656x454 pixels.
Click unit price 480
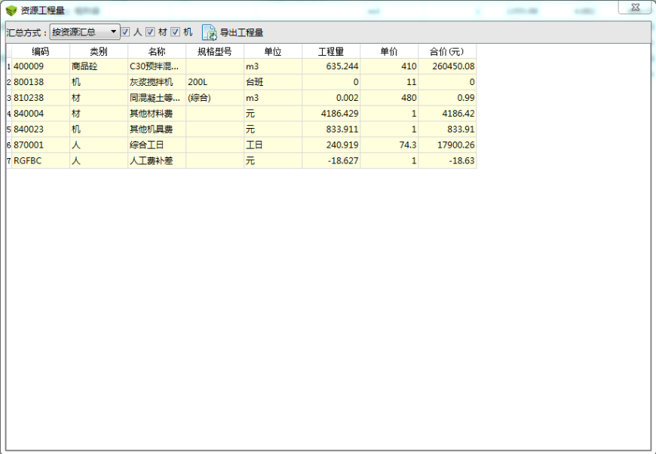(390, 98)
